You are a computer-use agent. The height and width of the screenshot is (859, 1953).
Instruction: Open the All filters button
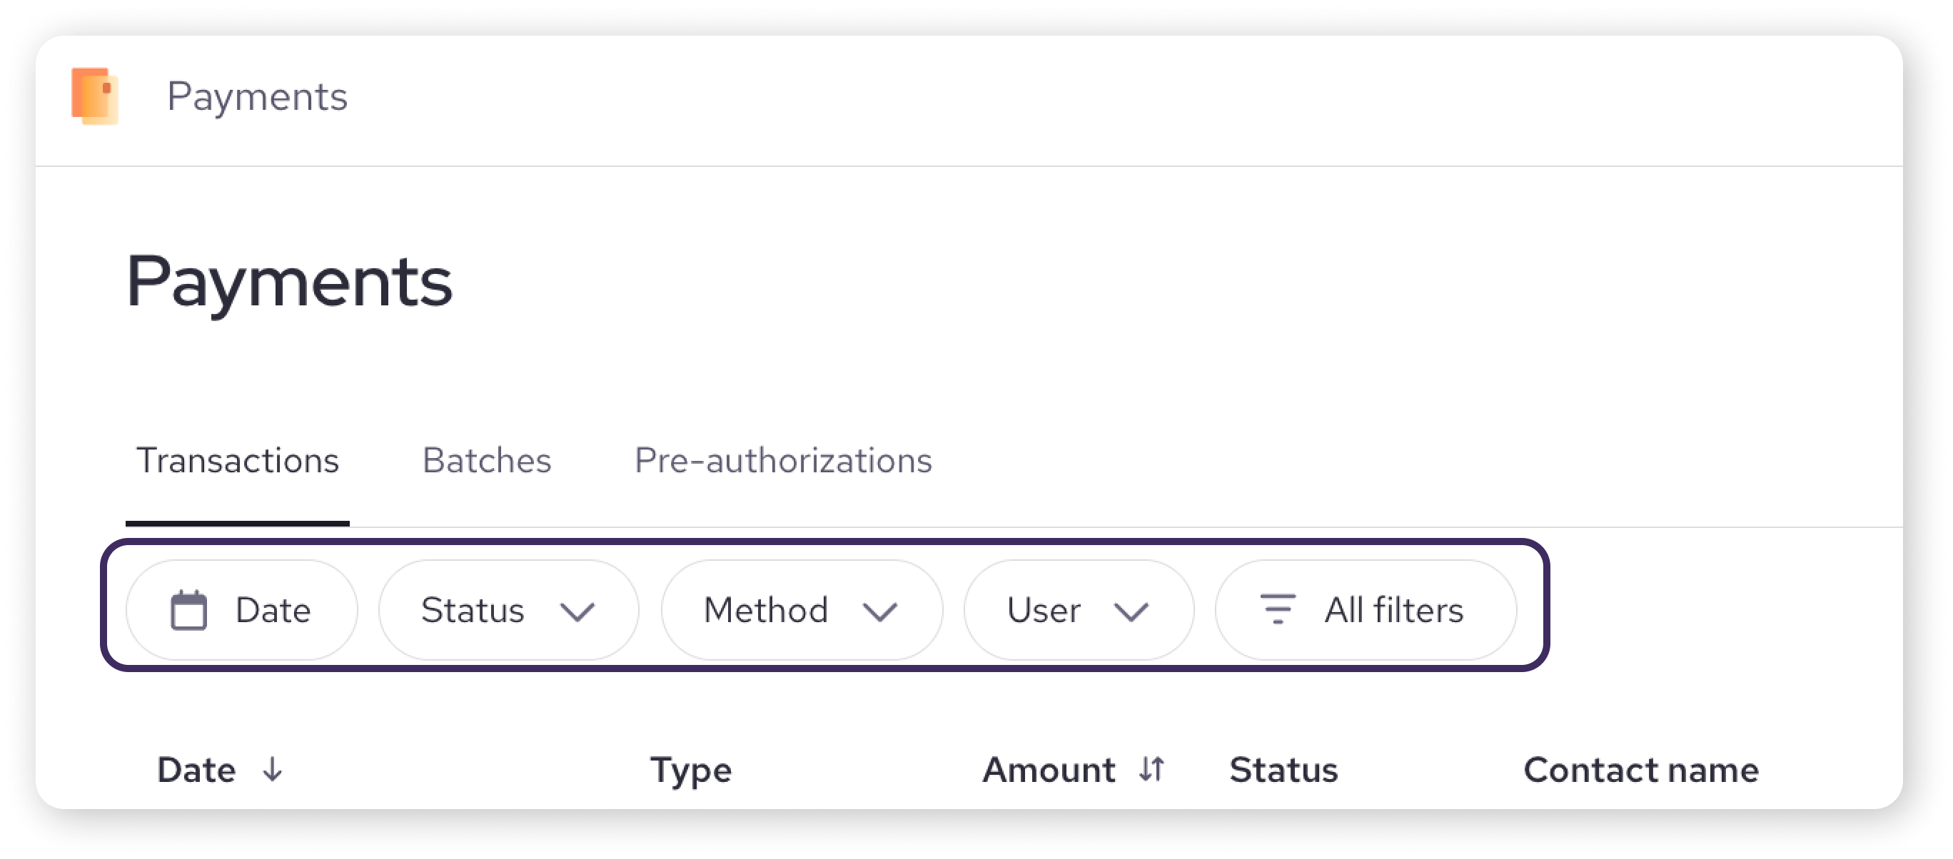tap(1366, 610)
